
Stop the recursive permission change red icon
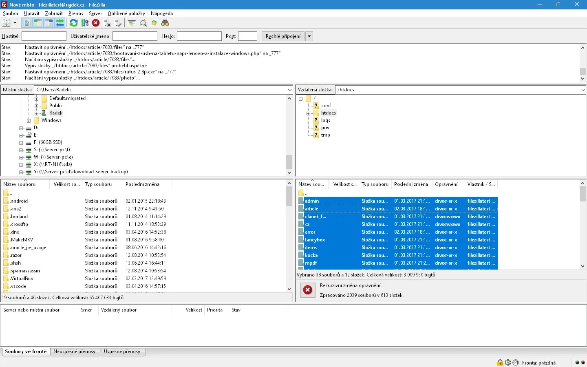tap(308, 290)
